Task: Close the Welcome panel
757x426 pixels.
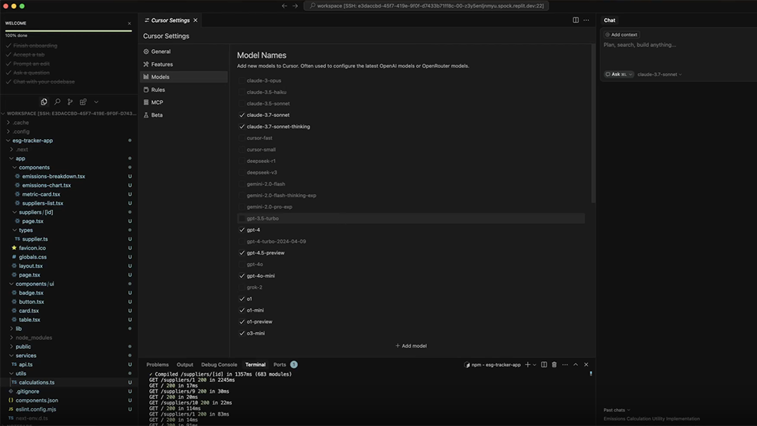Action: (x=129, y=23)
